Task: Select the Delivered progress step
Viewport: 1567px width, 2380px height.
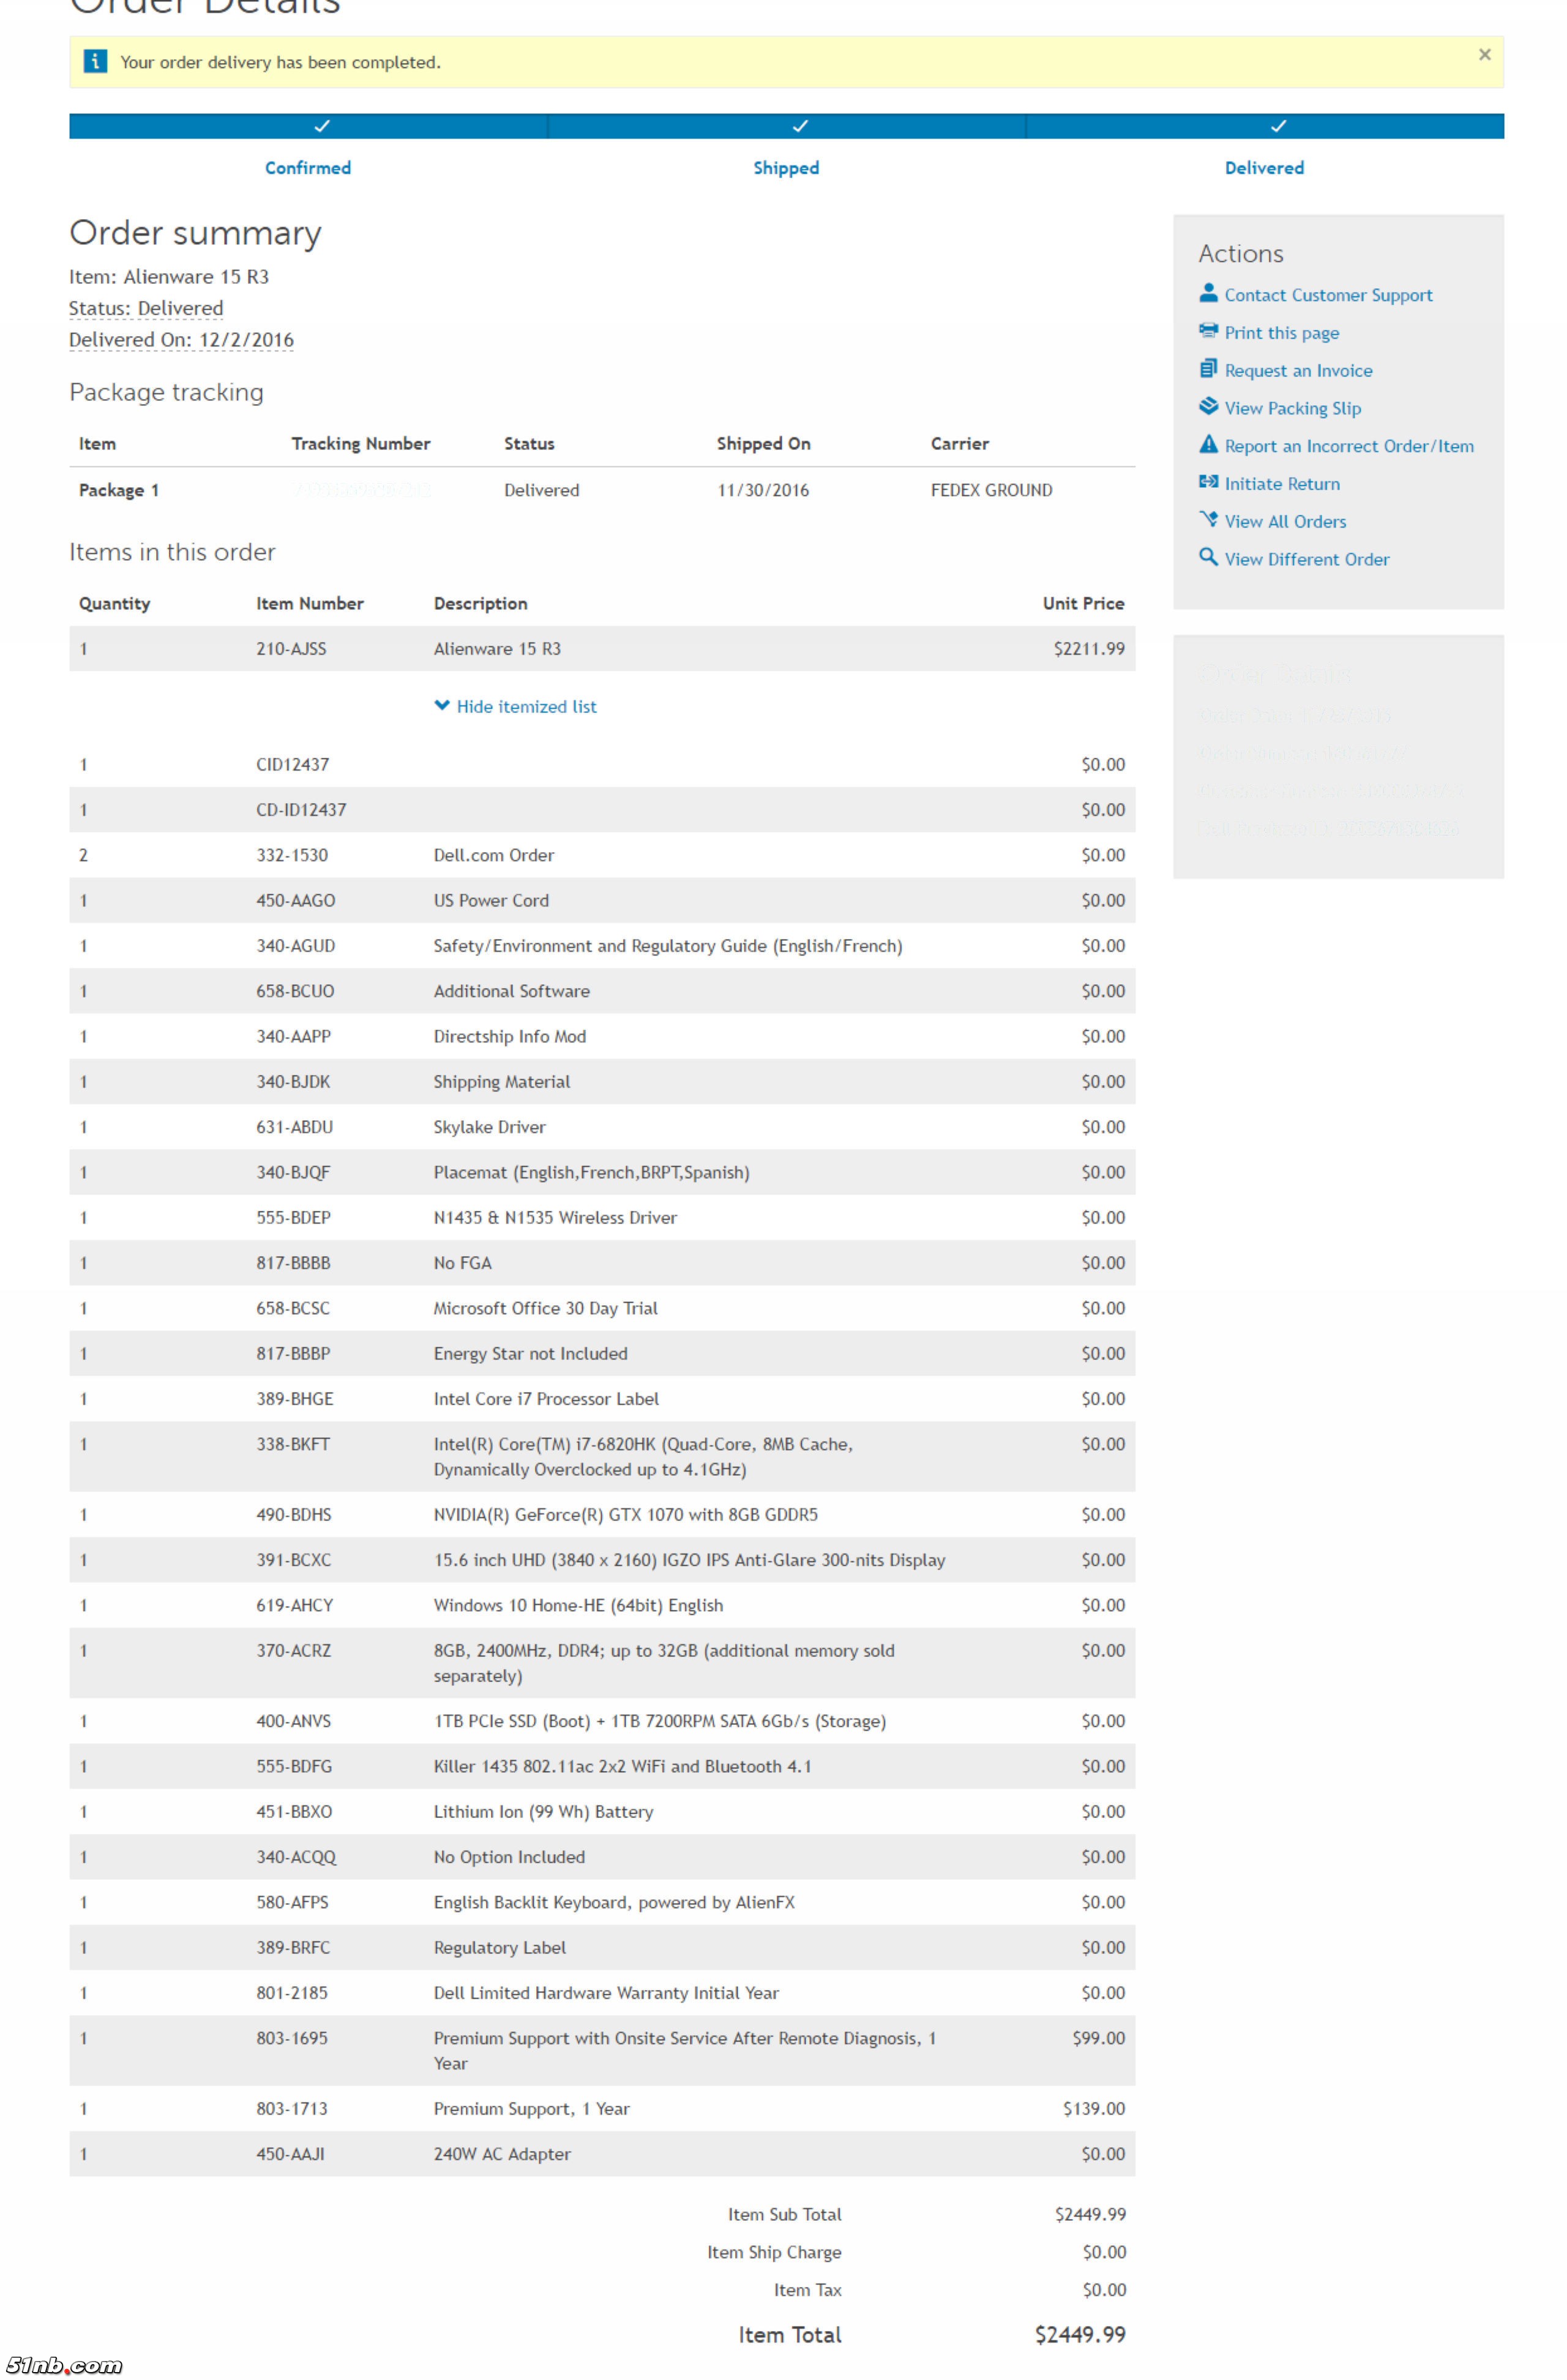Action: click(x=1264, y=168)
